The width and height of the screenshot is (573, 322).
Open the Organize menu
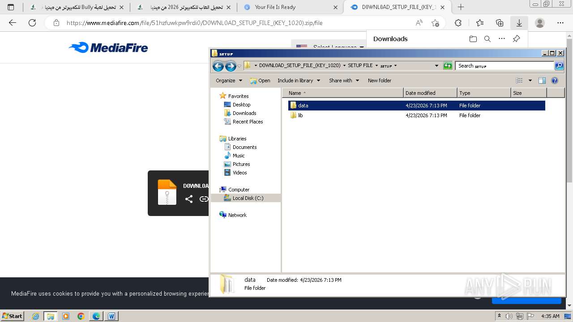coord(229,80)
